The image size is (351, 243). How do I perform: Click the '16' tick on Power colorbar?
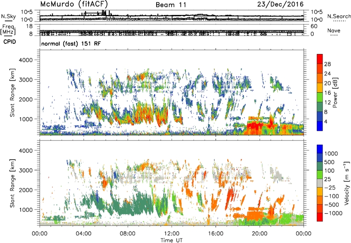click(x=327, y=93)
